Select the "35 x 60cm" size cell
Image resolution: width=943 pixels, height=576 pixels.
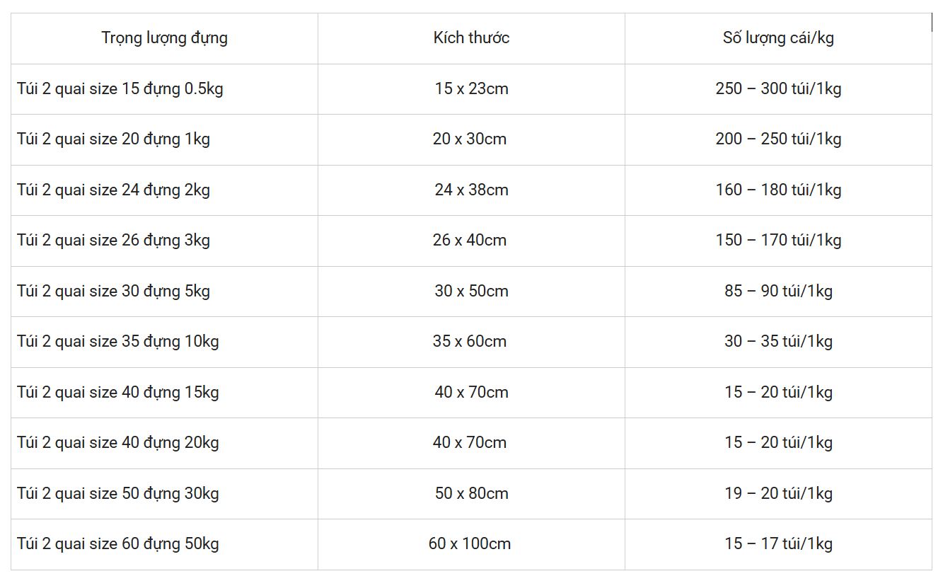coord(470,342)
